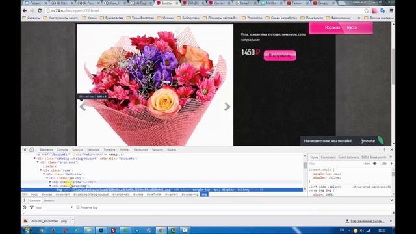Collapse the div class catalog catalog-bouquet node
Viewport: 416px width, 234px height.
point(34,159)
